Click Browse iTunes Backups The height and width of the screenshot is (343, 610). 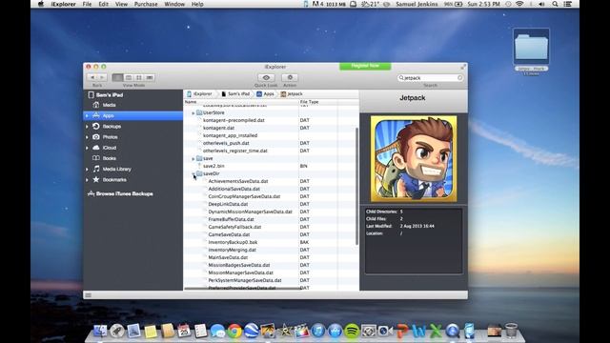pyautogui.click(x=121, y=193)
